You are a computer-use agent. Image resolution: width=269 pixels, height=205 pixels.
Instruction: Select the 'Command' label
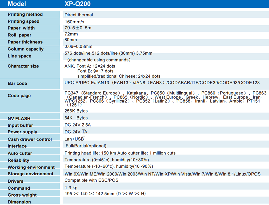19,188
